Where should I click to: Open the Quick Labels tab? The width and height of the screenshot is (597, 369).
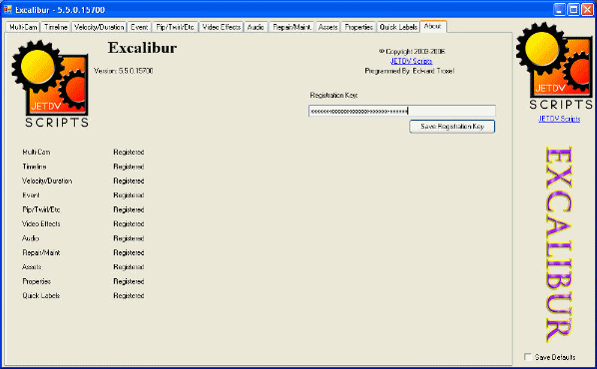[x=398, y=27]
